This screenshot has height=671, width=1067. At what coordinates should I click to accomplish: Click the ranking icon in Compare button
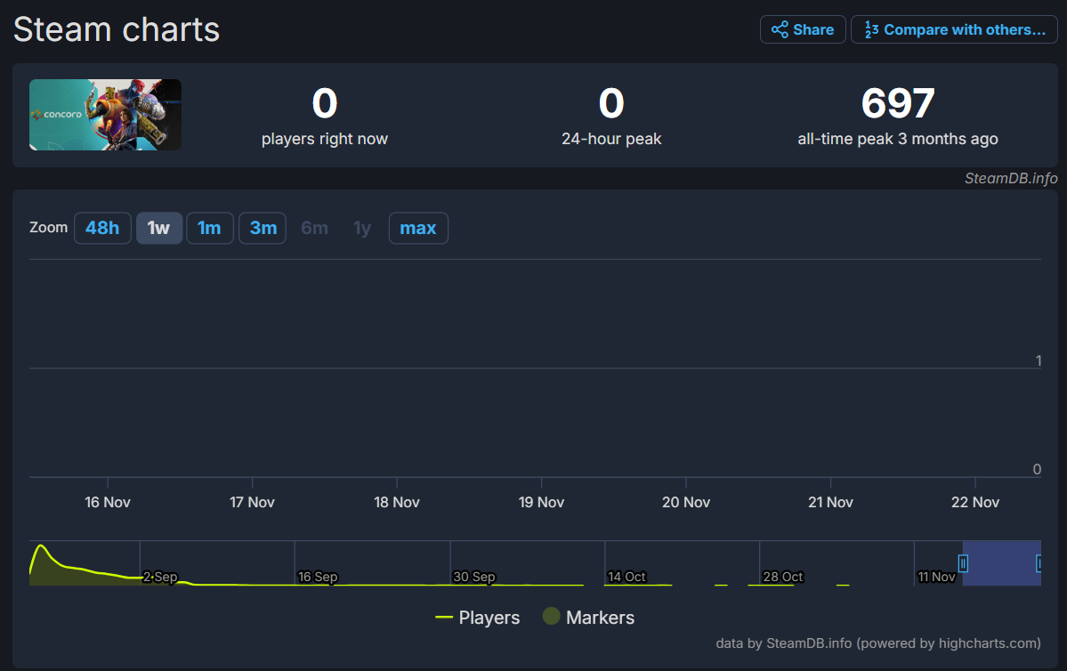tap(872, 29)
